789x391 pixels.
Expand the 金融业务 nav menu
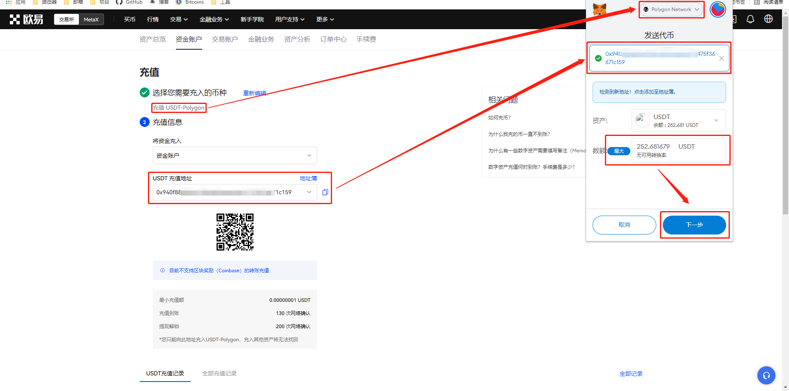tap(214, 19)
